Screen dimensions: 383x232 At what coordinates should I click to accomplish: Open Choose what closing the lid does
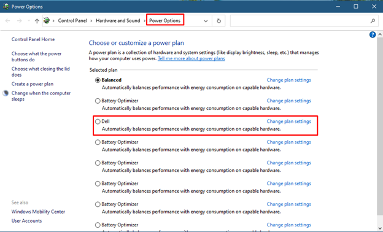41,72
